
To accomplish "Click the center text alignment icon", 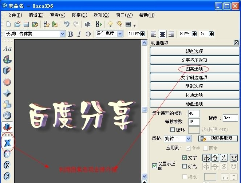I will pyautogui.click(x=162, y=34).
